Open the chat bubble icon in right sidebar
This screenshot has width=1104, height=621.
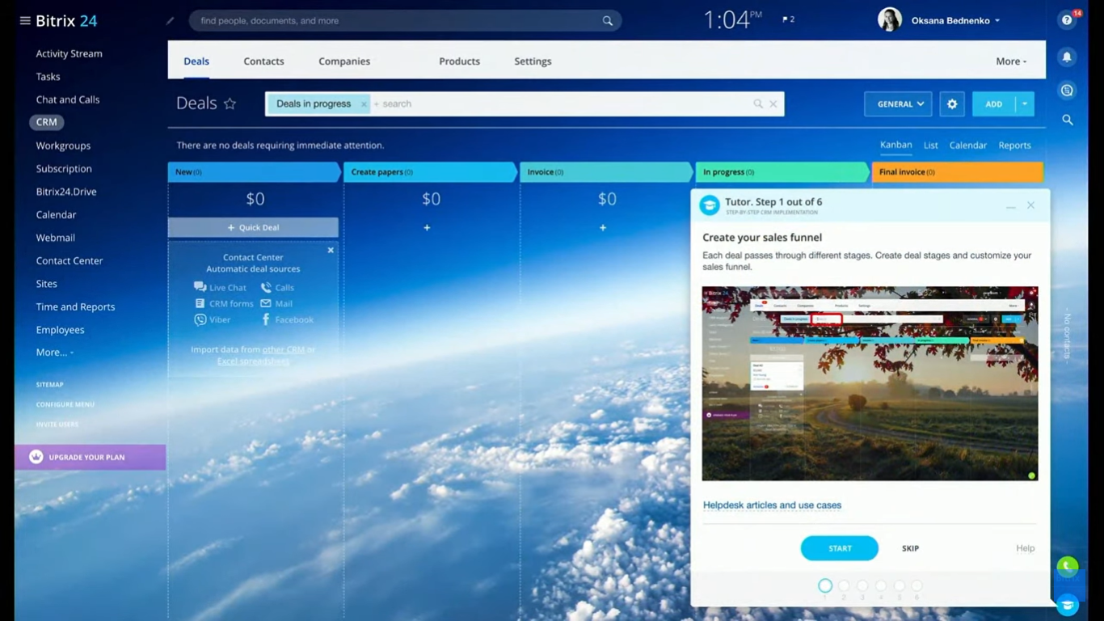(1067, 91)
